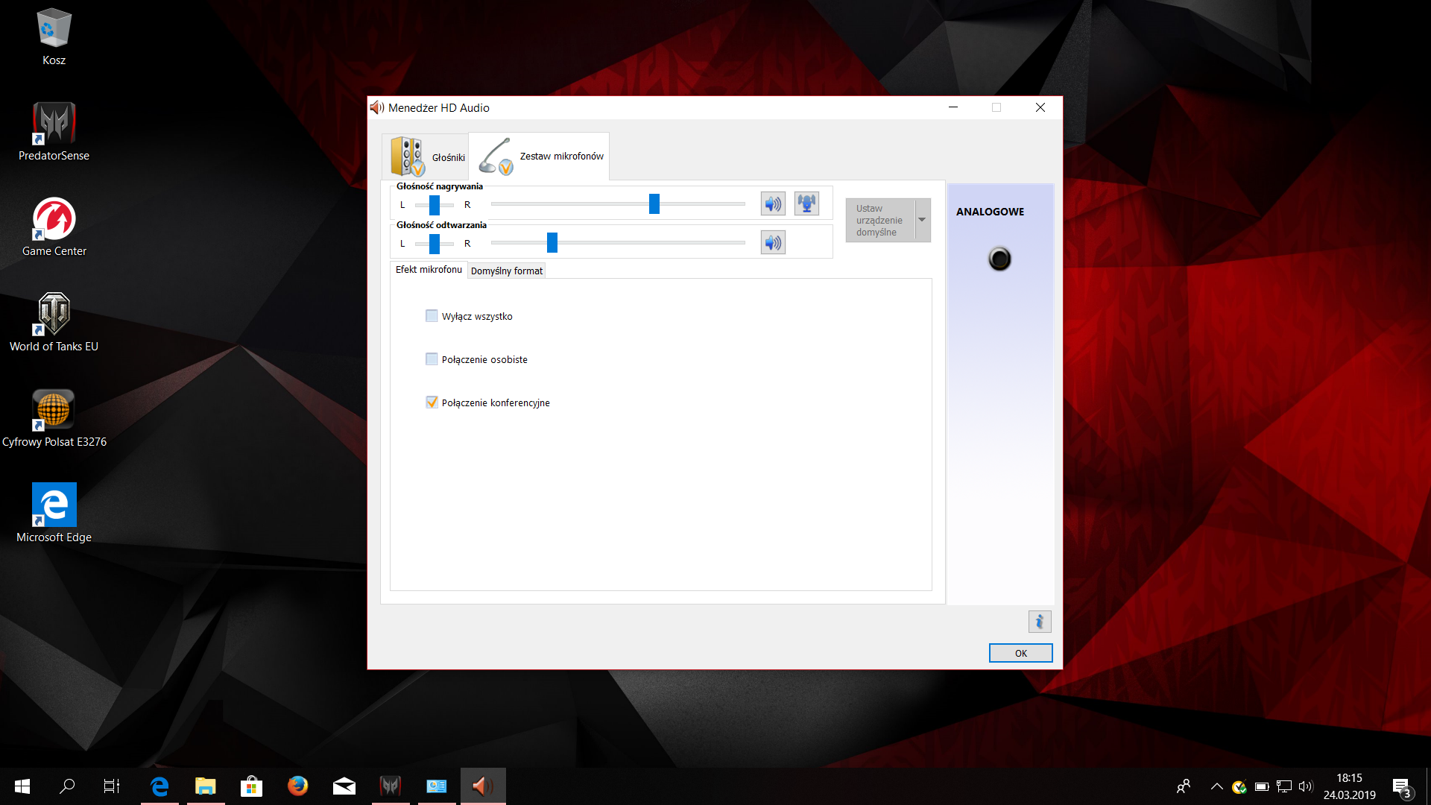The height and width of the screenshot is (805, 1431).
Task: Uncheck the Połączenie konferencyjne checkbox
Action: [x=432, y=402]
